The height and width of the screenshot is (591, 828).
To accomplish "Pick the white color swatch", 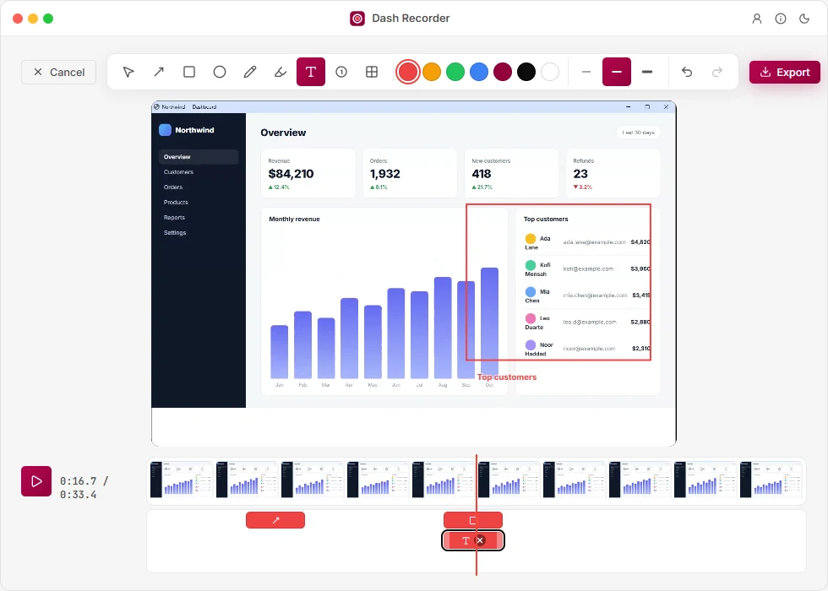I will coord(550,72).
